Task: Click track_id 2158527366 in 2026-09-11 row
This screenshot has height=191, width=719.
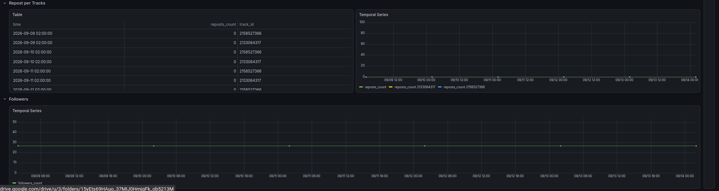Action: pyautogui.click(x=250, y=71)
